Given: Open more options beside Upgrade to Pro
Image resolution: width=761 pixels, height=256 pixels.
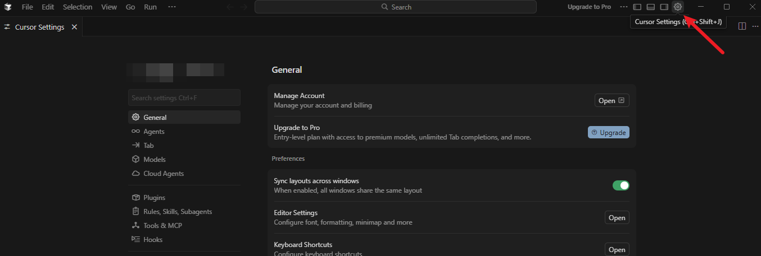Looking at the screenshot, I should [x=623, y=7].
